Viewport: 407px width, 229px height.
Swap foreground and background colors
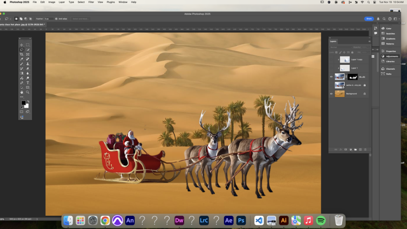coord(28,101)
